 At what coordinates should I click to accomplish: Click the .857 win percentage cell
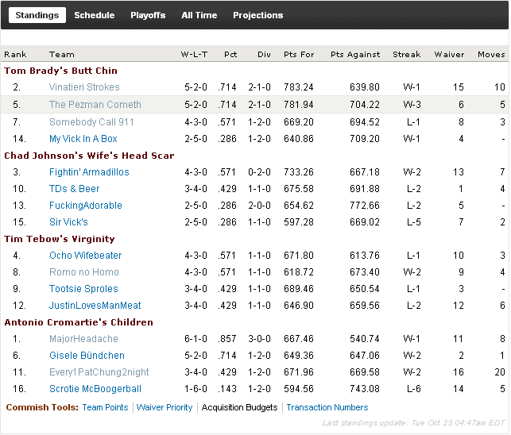pos(227,339)
